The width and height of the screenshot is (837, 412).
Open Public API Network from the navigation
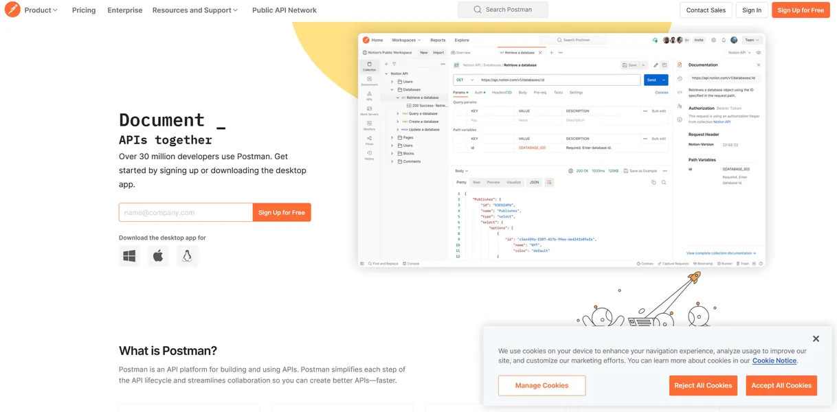tap(284, 10)
